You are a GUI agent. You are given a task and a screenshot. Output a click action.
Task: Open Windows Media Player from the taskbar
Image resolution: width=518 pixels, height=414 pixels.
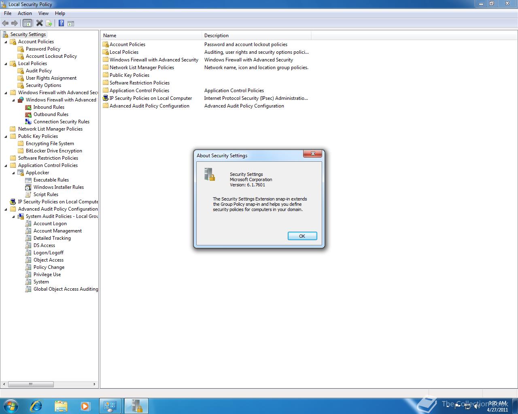point(85,406)
